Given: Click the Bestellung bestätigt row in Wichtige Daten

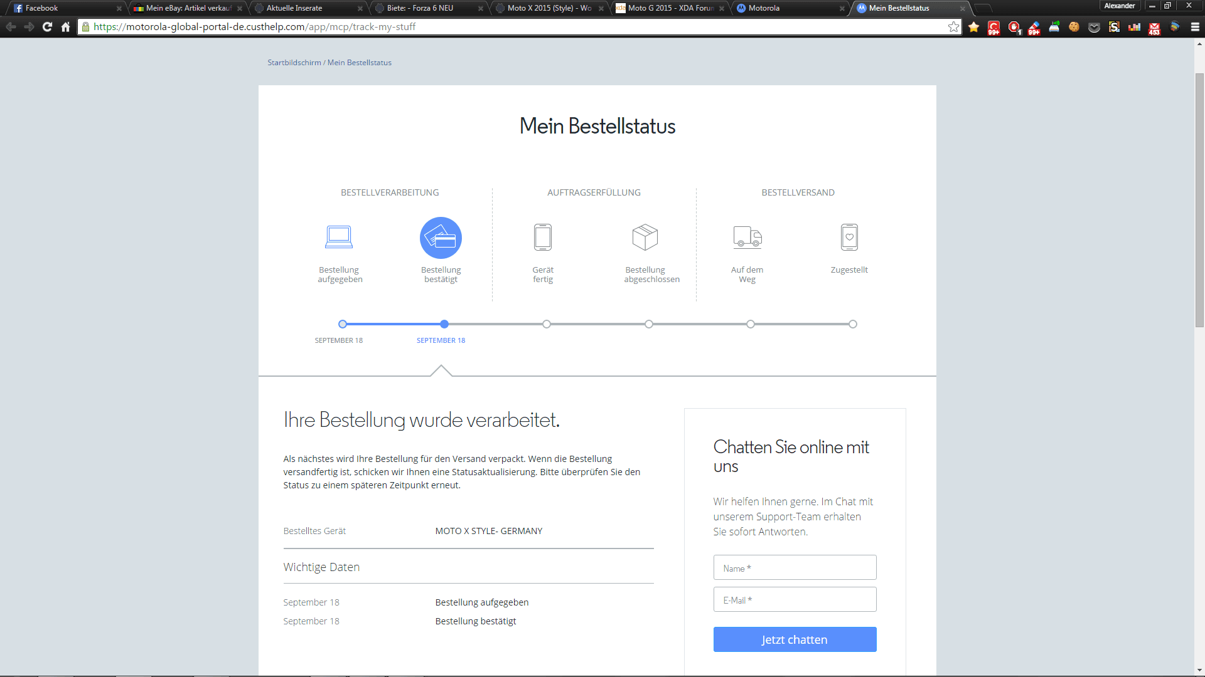Looking at the screenshot, I should tap(468, 621).
